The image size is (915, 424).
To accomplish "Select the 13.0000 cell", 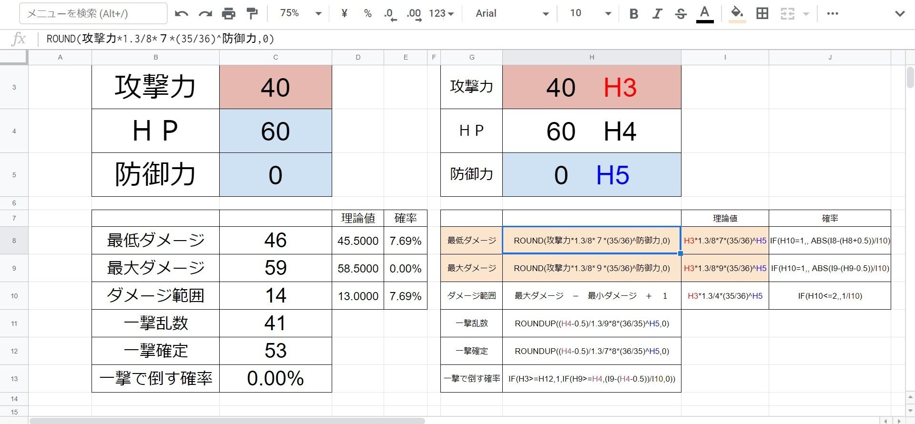I will (358, 296).
